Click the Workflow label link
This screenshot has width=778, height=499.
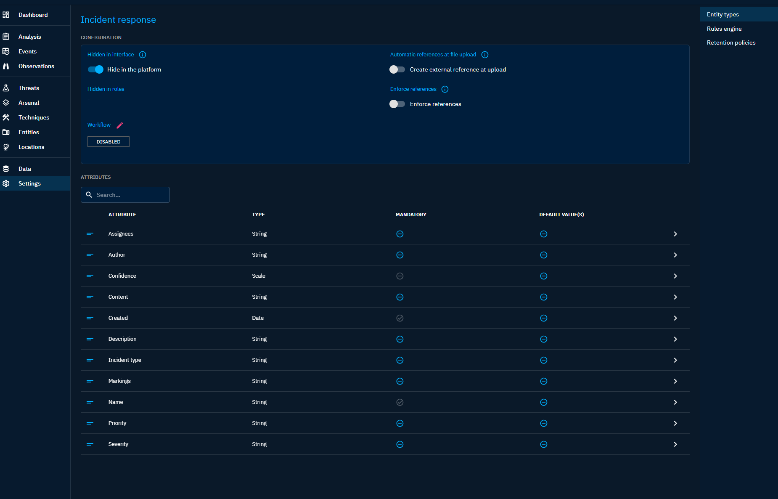[x=99, y=125]
